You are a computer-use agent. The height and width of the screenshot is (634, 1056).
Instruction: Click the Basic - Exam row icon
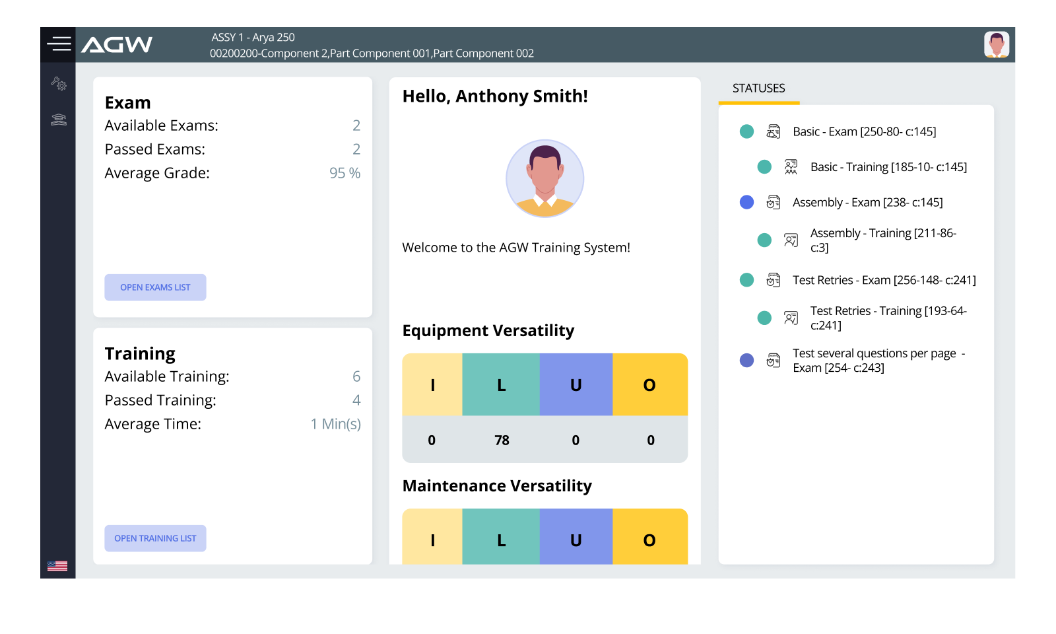coord(774,131)
